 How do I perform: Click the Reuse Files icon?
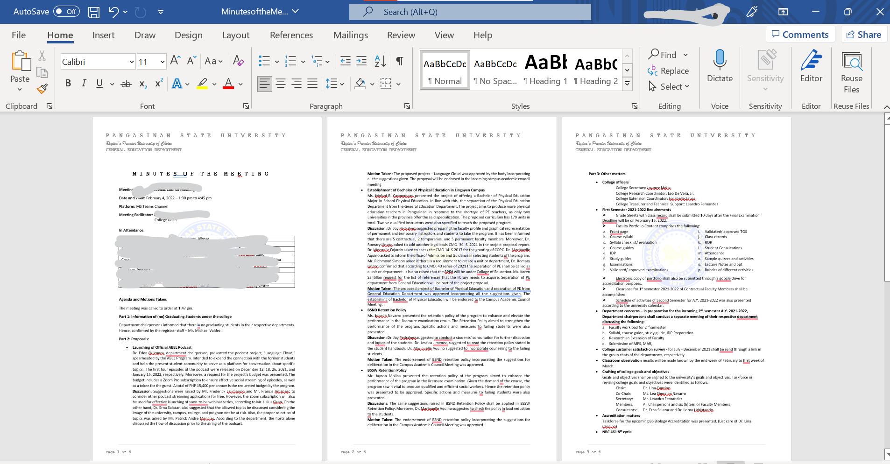coord(851,62)
